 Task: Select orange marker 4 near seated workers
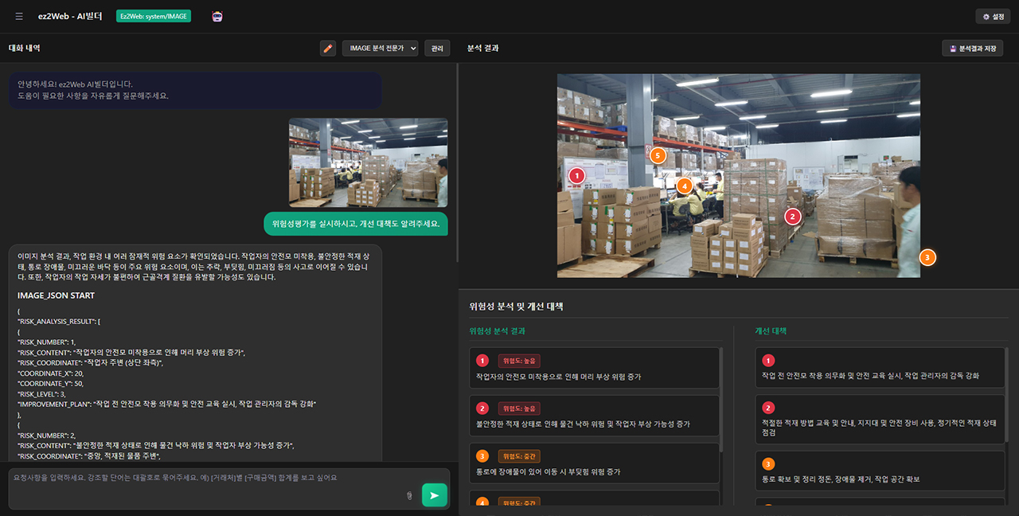683,186
